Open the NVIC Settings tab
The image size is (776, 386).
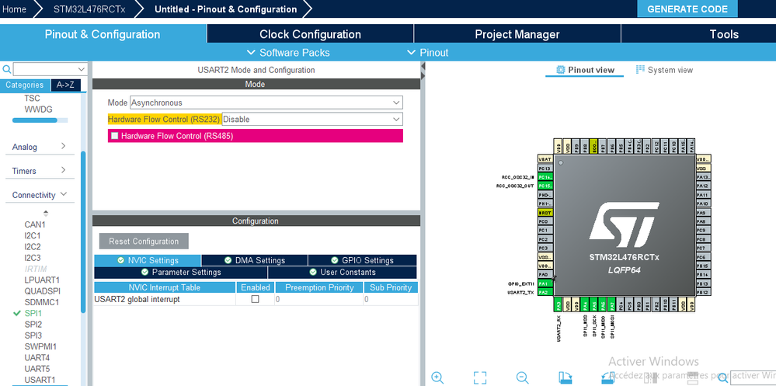pyautogui.click(x=148, y=260)
